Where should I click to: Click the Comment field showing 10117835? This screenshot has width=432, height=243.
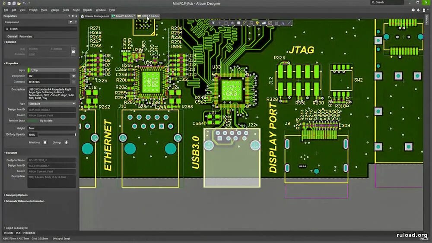[x=48, y=82]
